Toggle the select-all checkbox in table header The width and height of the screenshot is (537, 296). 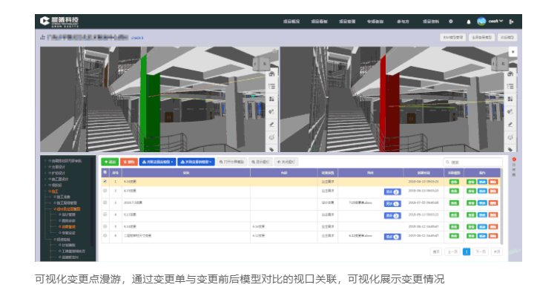point(105,173)
